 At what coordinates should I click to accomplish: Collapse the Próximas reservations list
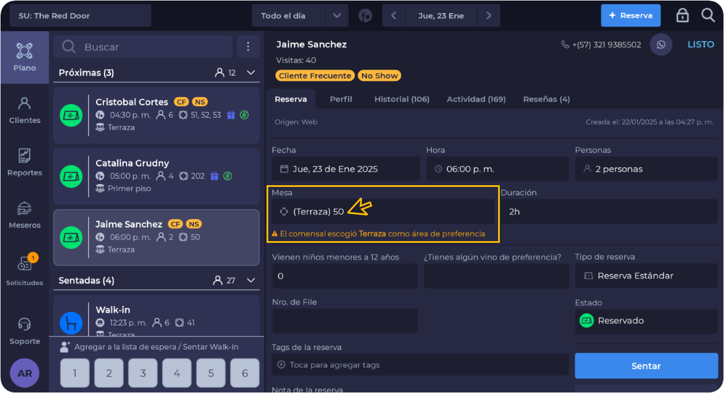pyautogui.click(x=251, y=73)
